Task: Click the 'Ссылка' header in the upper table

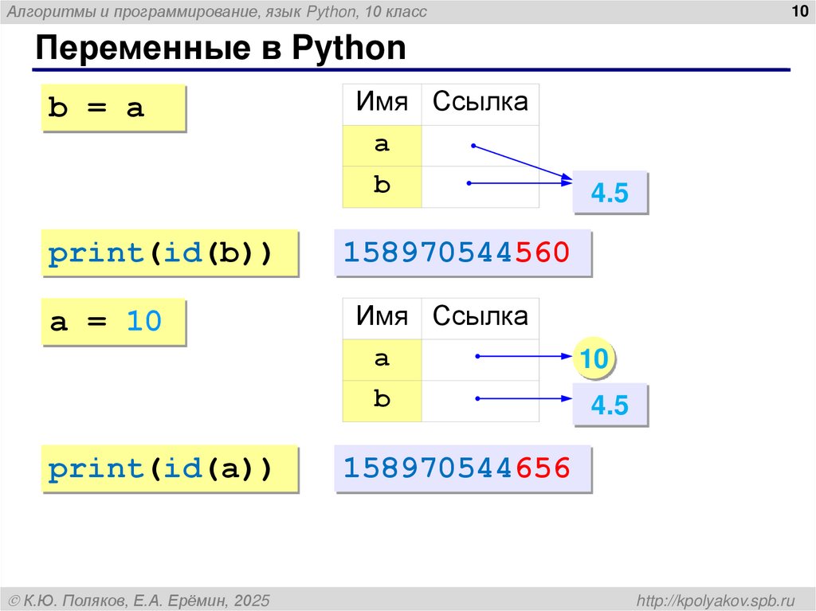Action: click(x=481, y=104)
